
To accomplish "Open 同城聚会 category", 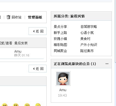I will click(60, 51).
